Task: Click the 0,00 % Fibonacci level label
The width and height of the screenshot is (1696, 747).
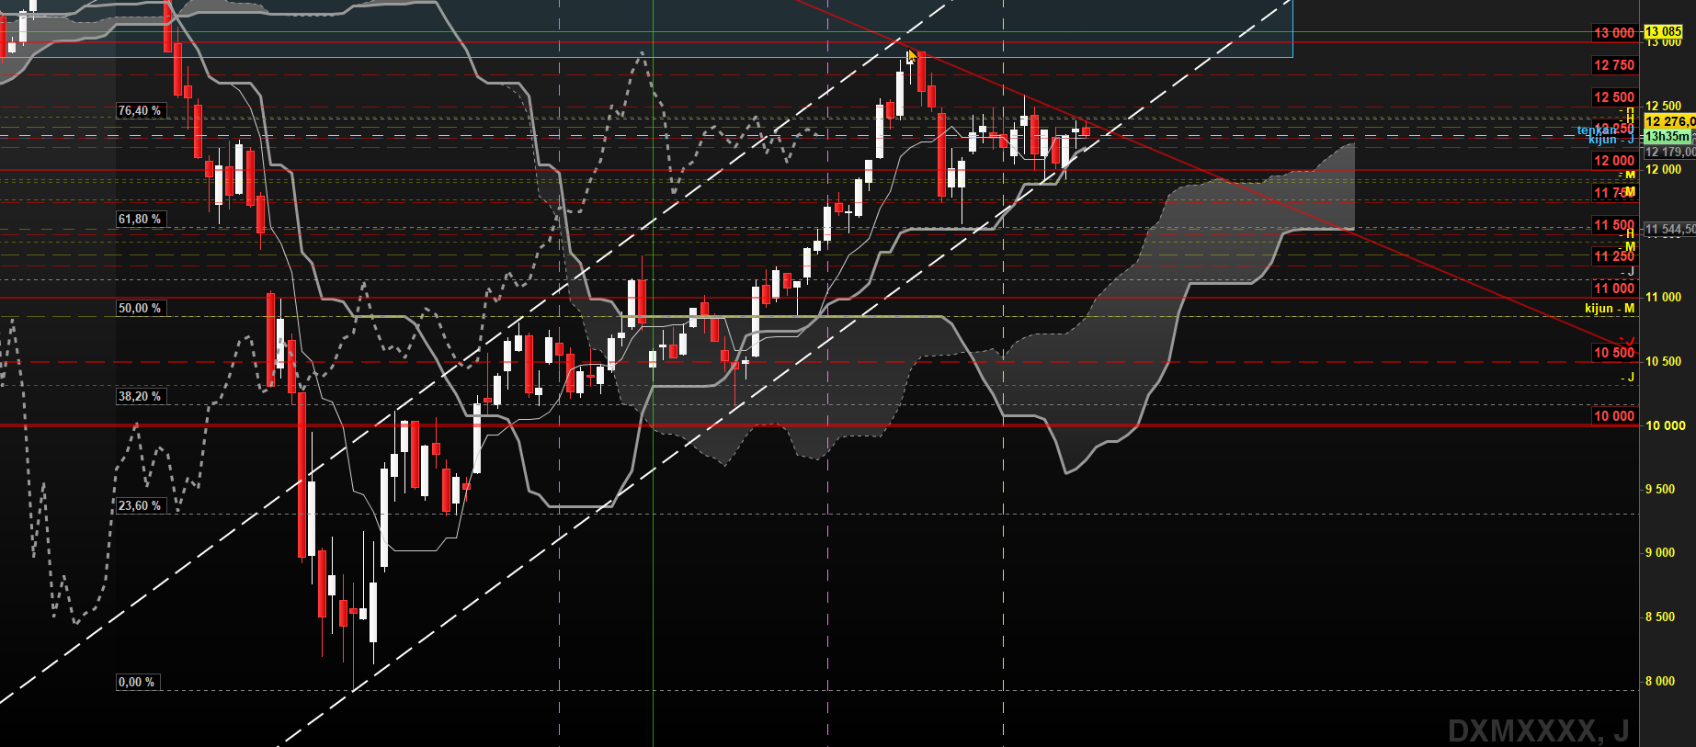Action: [137, 683]
